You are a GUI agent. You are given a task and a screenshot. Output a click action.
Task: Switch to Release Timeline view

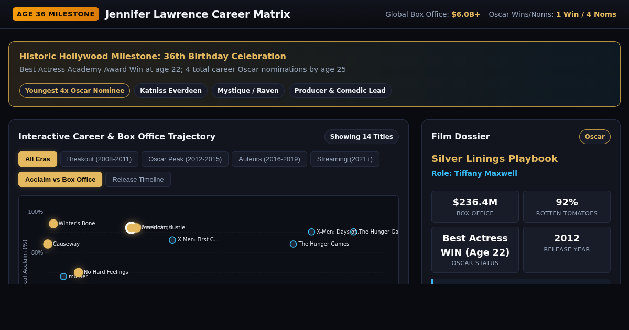point(138,180)
